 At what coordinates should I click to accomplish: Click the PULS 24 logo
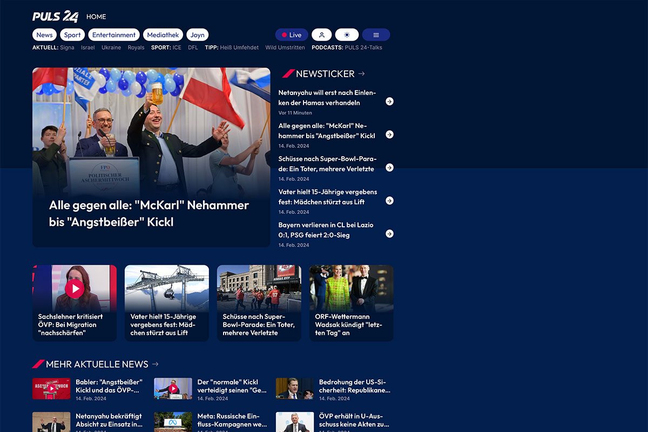point(56,16)
